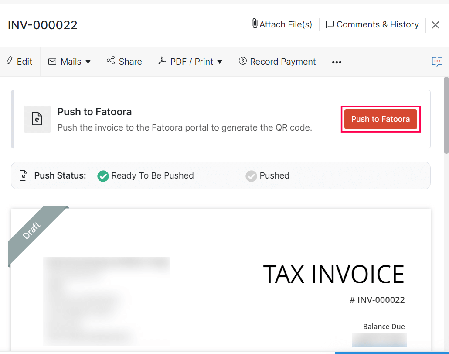Click the Pushed status label
The height and width of the screenshot is (354, 449).
click(x=274, y=175)
